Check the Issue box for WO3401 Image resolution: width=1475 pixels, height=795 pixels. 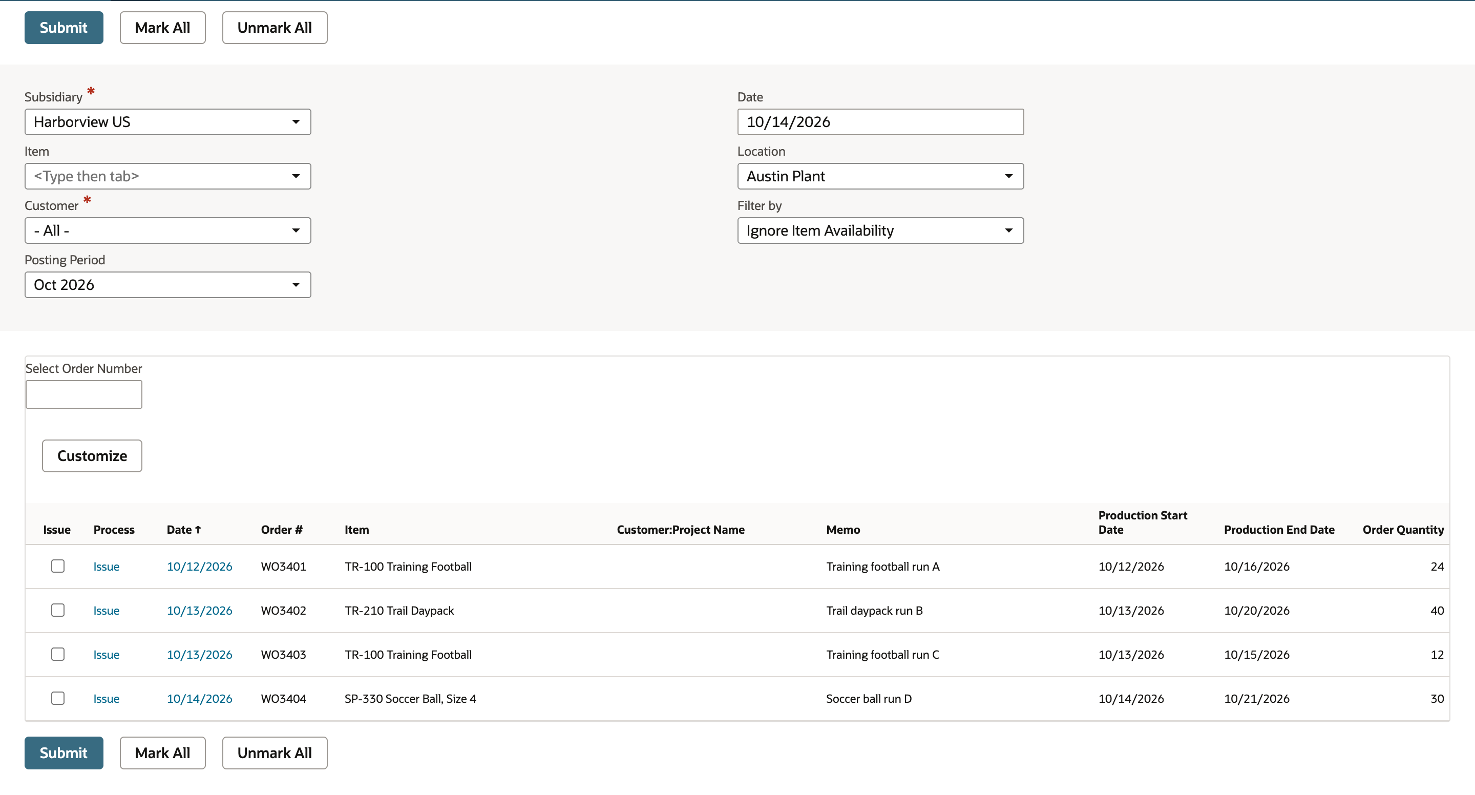58,566
